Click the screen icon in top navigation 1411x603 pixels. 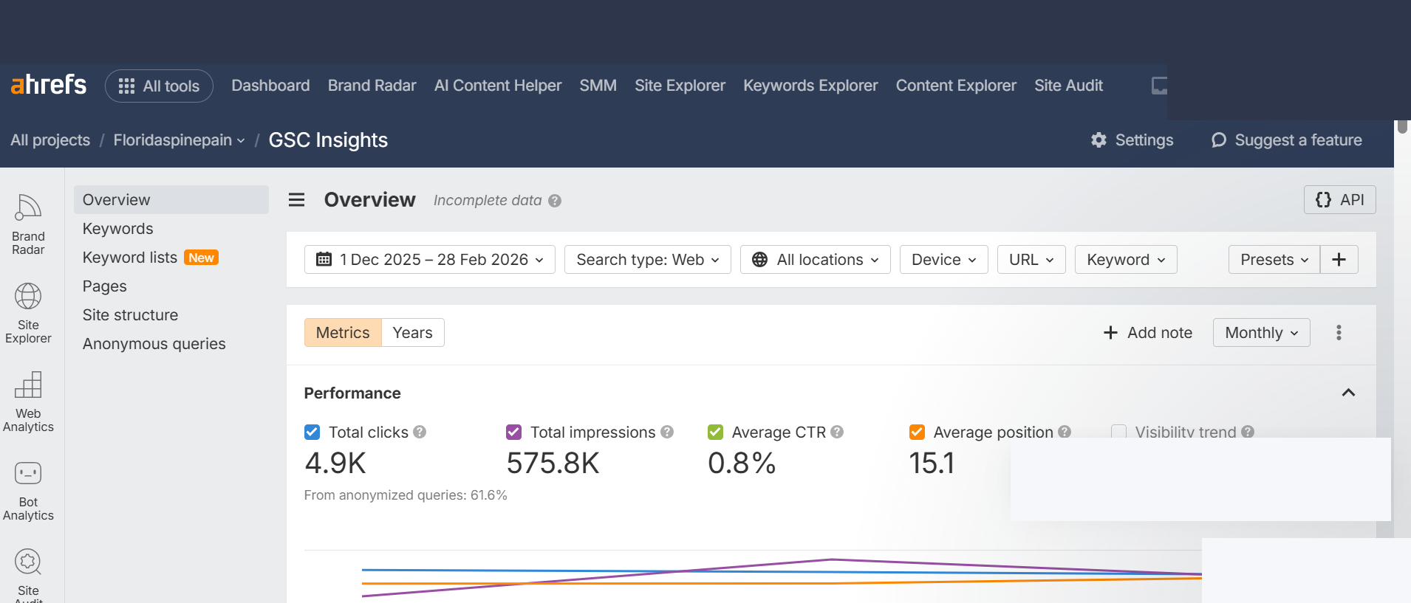click(x=1160, y=86)
